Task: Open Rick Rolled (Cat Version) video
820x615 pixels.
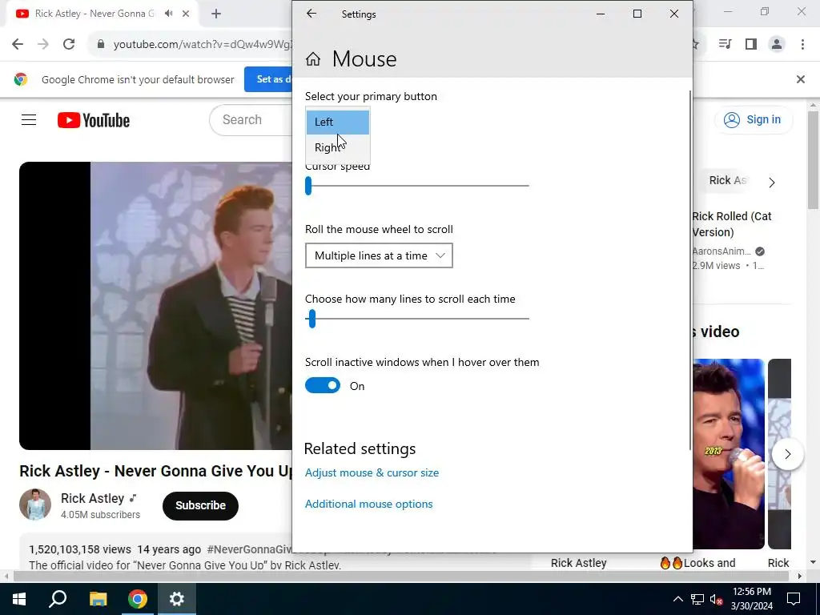Action: (x=732, y=224)
